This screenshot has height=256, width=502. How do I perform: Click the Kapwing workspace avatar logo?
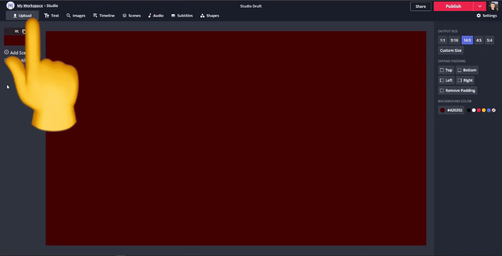[11, 5]
